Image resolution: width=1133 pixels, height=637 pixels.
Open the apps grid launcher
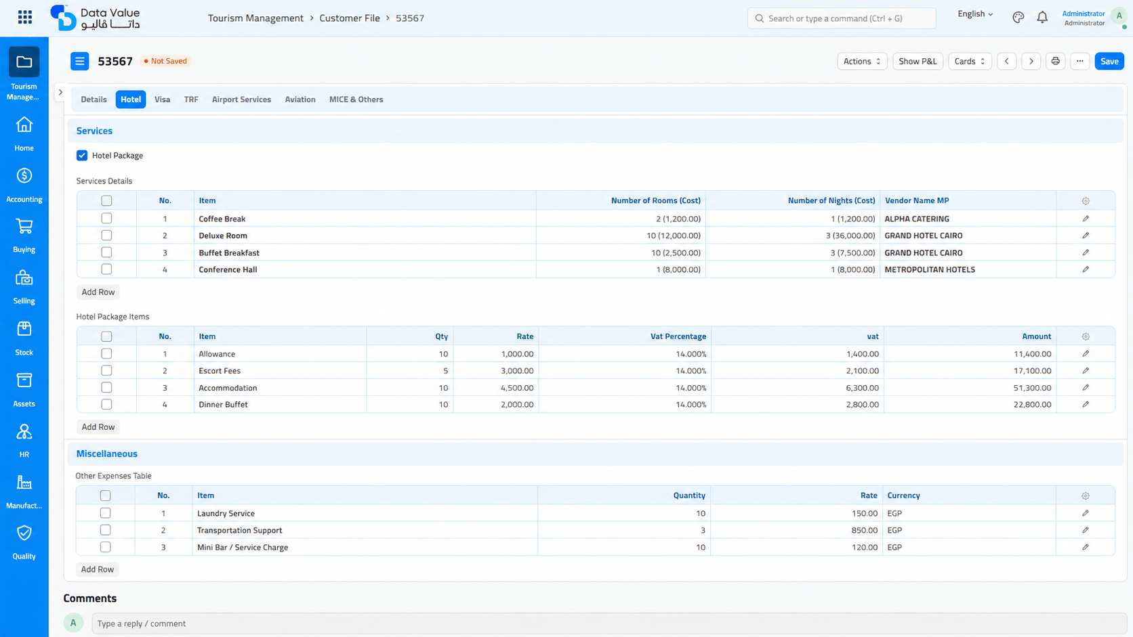click(25, 17)
